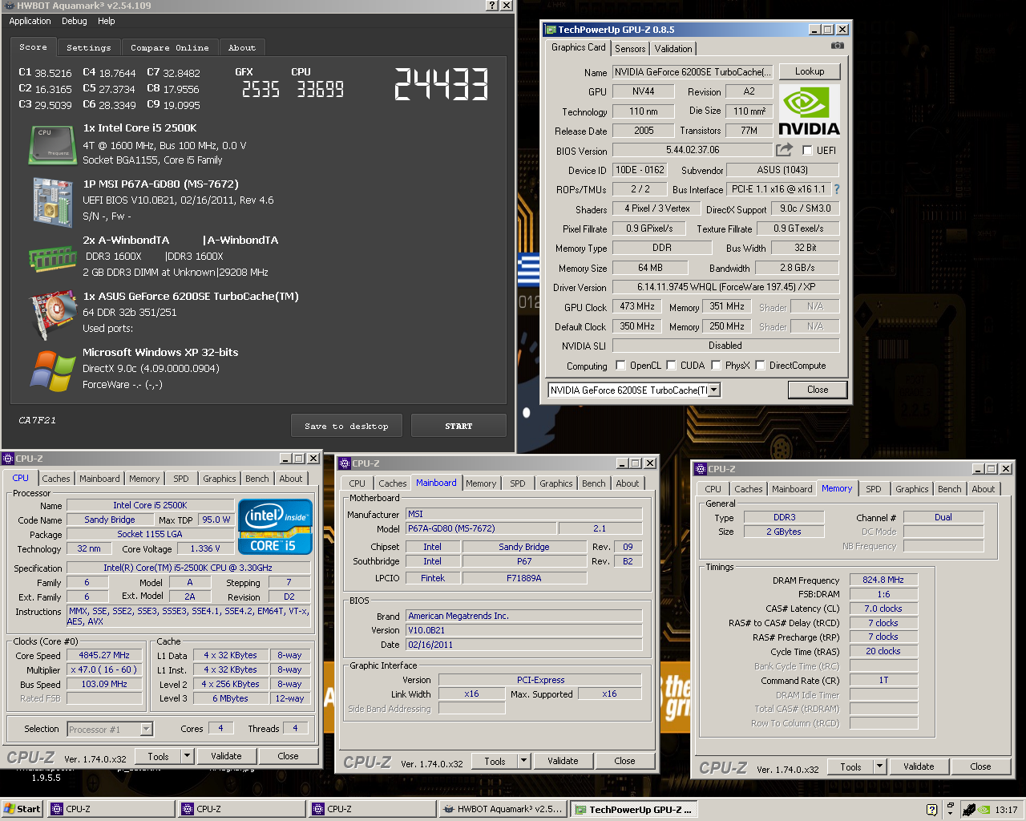The height and width of the screenshot is (821, 1026).
Task: Click the taskbar clock showing 13:17
Action: tap(1006, 810)
